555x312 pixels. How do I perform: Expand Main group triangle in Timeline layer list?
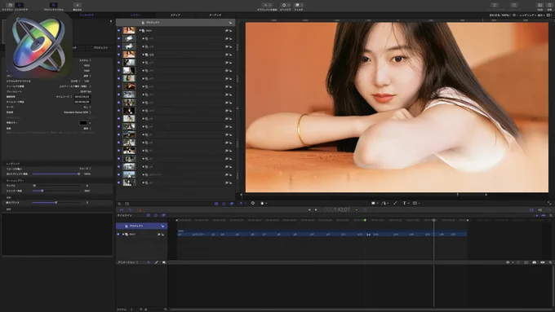click(123, 235)
